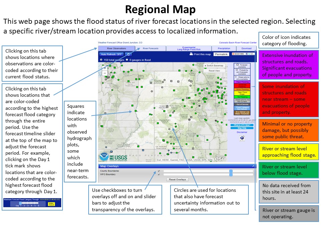Open the River Observations tab
321x241 pixels.
point(116,48)
